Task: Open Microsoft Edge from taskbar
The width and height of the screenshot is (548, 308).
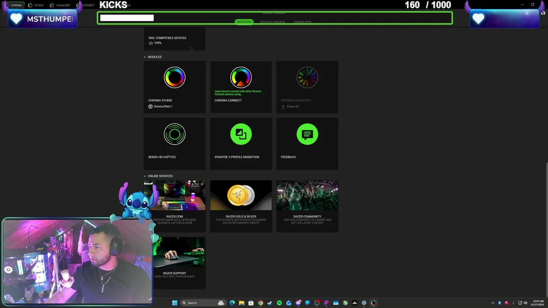Action: (232, 303)
